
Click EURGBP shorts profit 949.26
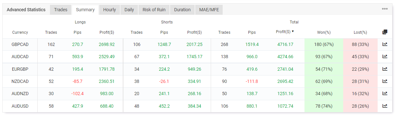coord(194,69)
